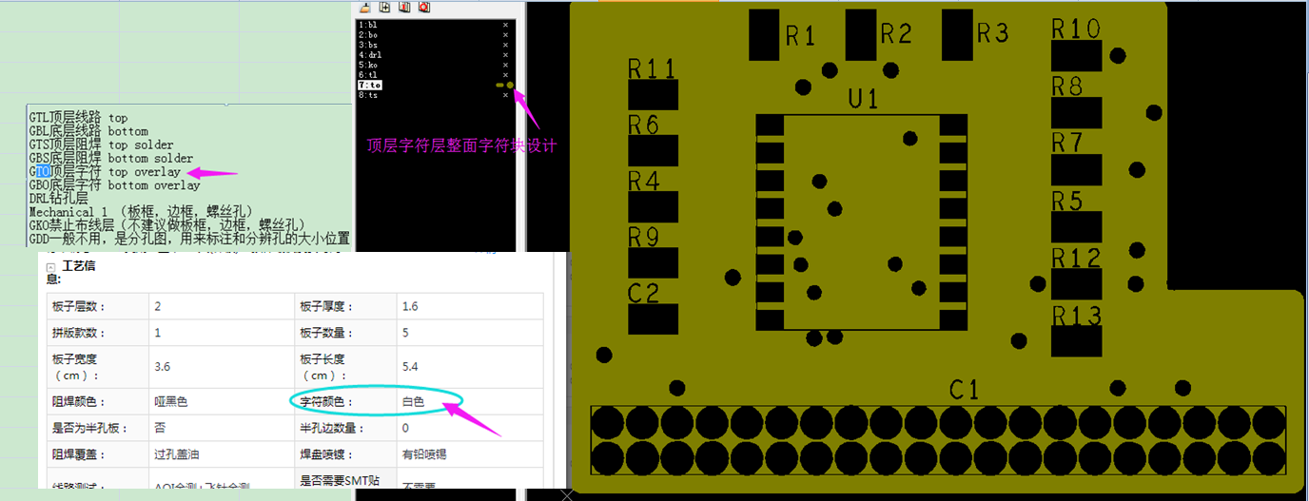The width and height of the screenshot is (1309, 501).
Task: Click the olive dash marker on layer 7:to
Action: click(x=500, y=86)
